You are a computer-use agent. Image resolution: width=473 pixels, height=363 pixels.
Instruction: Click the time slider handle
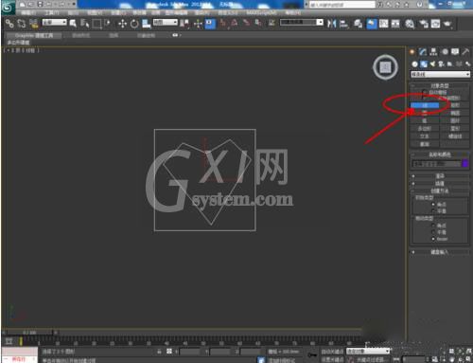click(x=29, y=332)
